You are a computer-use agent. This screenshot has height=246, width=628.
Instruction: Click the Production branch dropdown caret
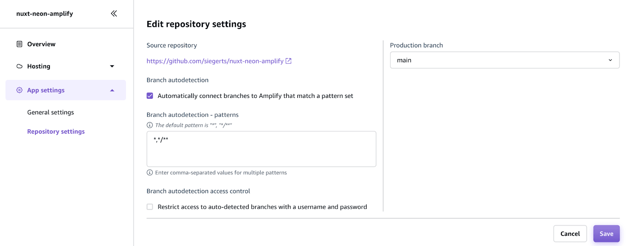click(x=610, y=60)
